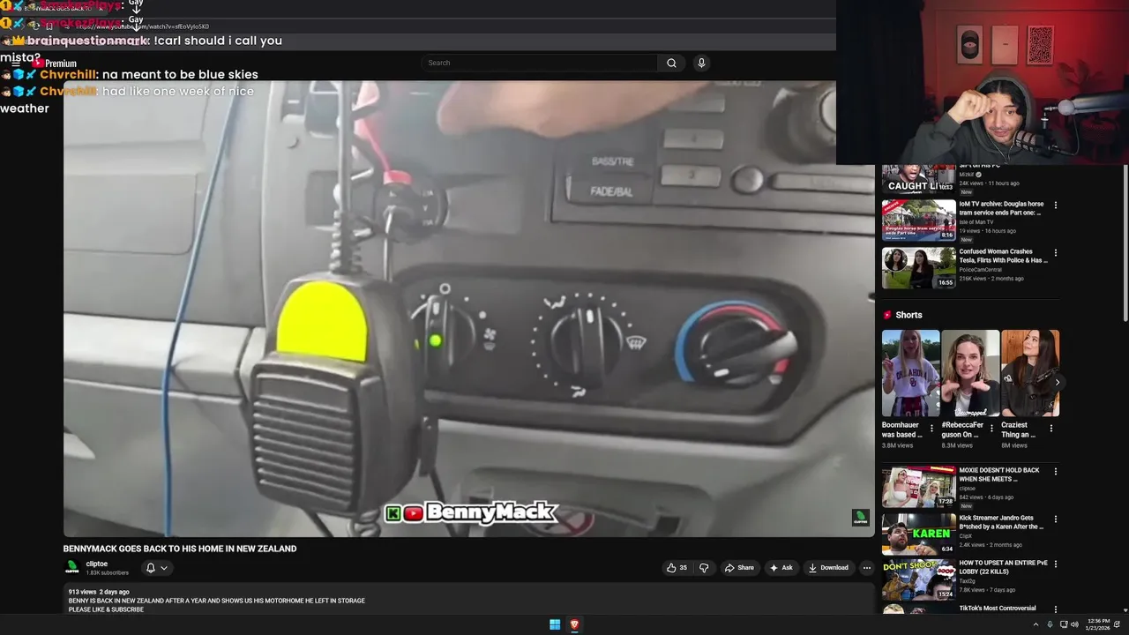Play the Boomhauer was based Short

click(x=910, y=373)
